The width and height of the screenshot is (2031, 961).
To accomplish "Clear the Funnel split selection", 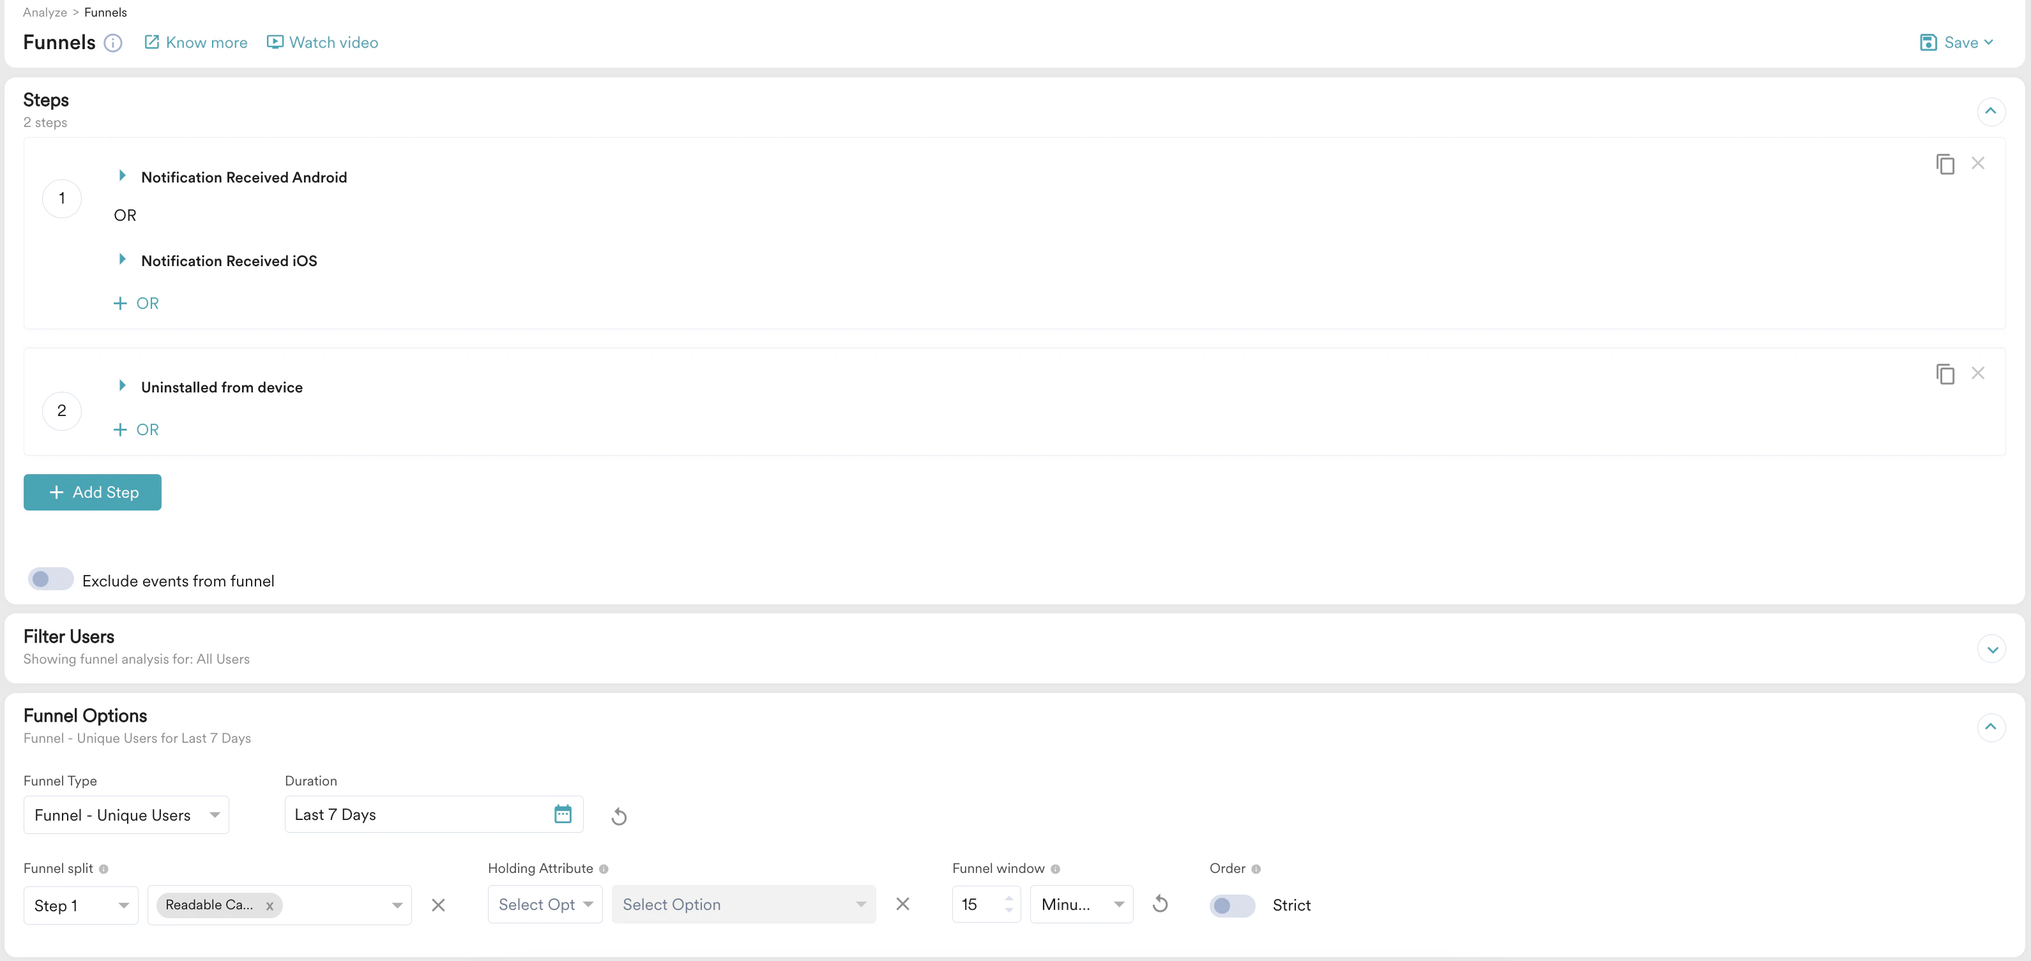I will click(x=438, y=905).
